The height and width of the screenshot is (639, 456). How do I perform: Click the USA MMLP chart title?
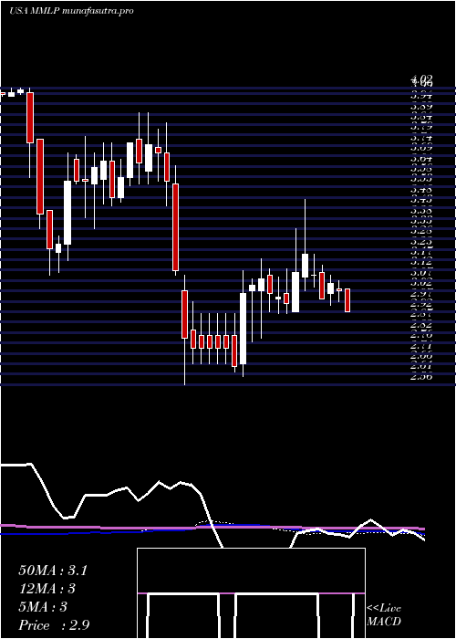click(x=71, y=11)
